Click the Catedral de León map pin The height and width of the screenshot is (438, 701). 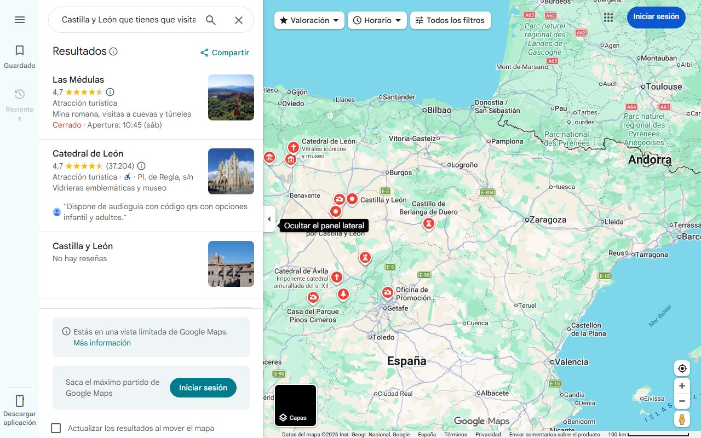[x=294, y=148]
